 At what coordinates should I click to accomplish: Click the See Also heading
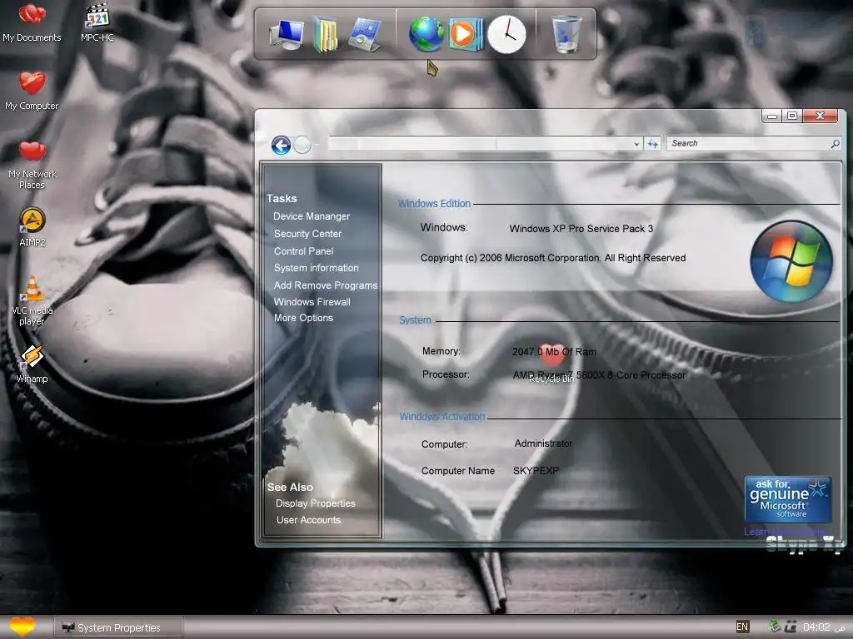[x=290, y=487]
